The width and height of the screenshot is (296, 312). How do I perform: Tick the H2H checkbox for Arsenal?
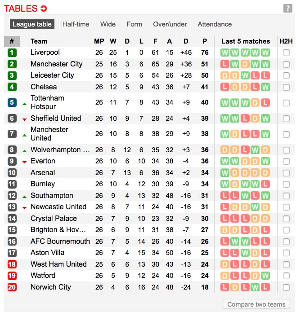(x=286, y=173)
